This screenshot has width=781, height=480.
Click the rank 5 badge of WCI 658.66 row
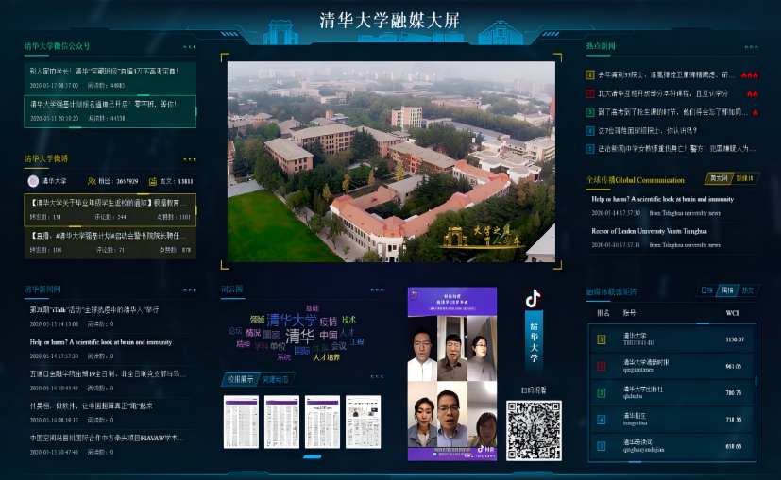coord(602,446)
